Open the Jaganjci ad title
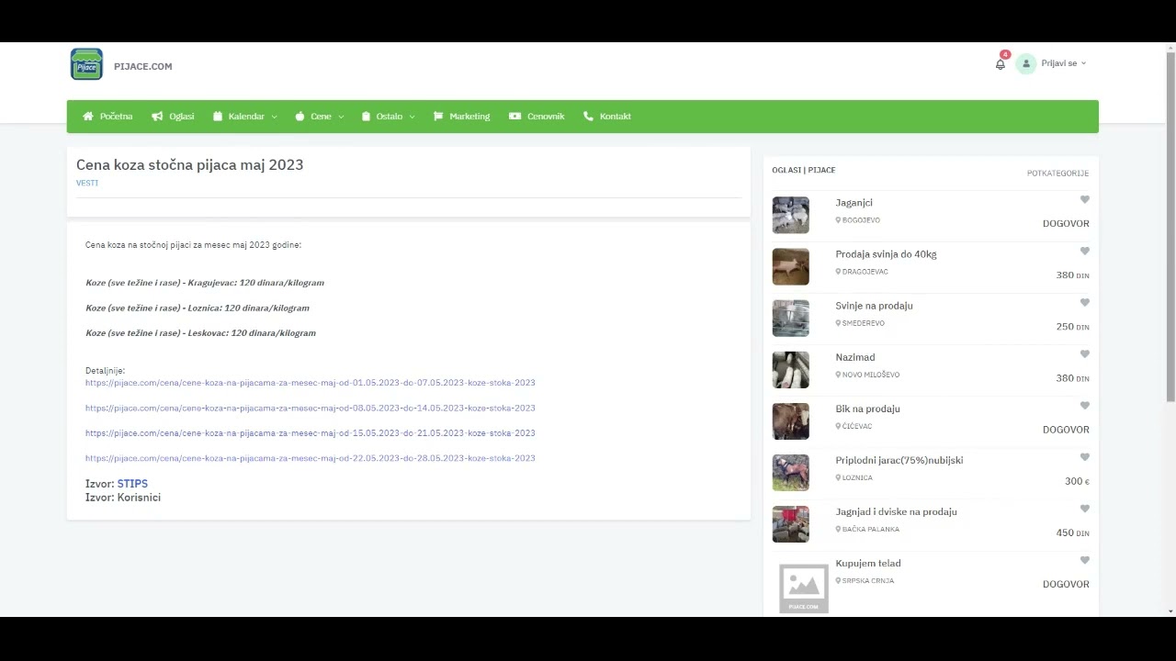 point(854,203)
